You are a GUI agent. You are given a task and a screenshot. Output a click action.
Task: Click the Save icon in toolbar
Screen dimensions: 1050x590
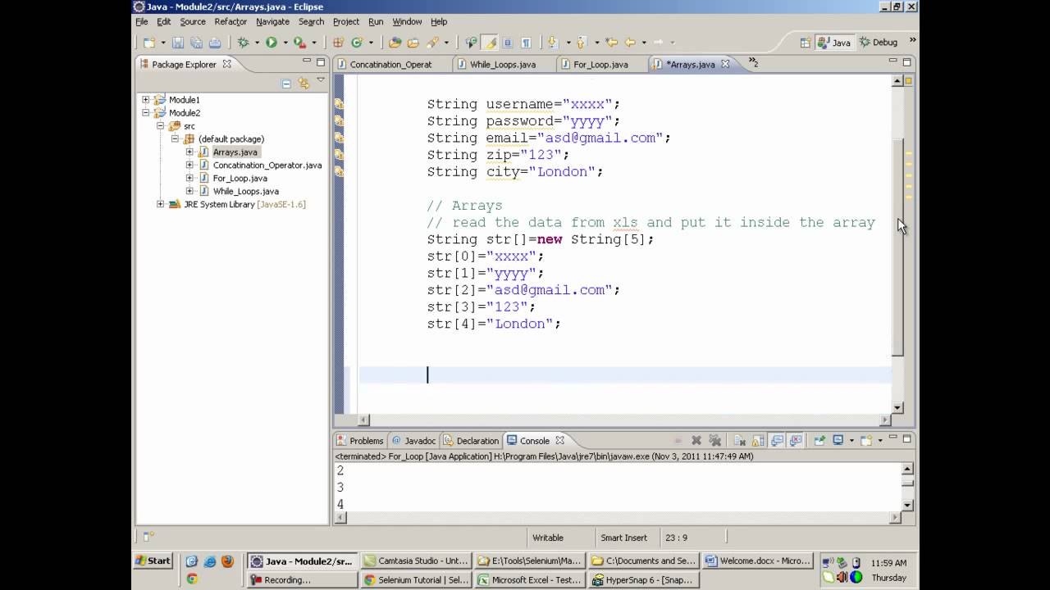coord(178,43)
